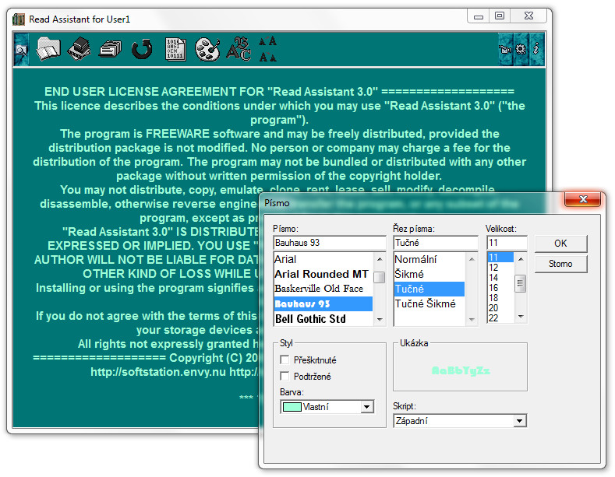Close the Písmo dialog with red X

[582, 199]
